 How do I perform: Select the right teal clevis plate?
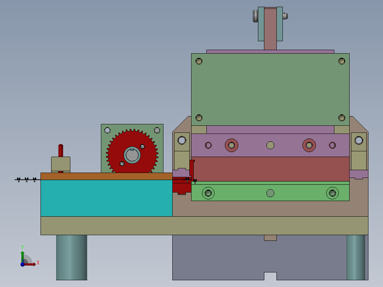[x=280, y=24]
